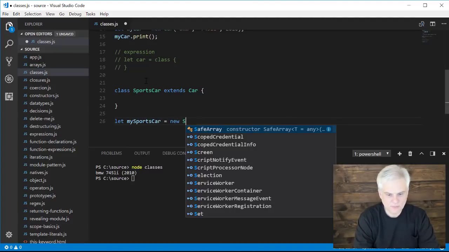Viewport: 449px width, 252px height.
Task: Click the editor vertical scrollbar
Action: click(x=447, y=92)
